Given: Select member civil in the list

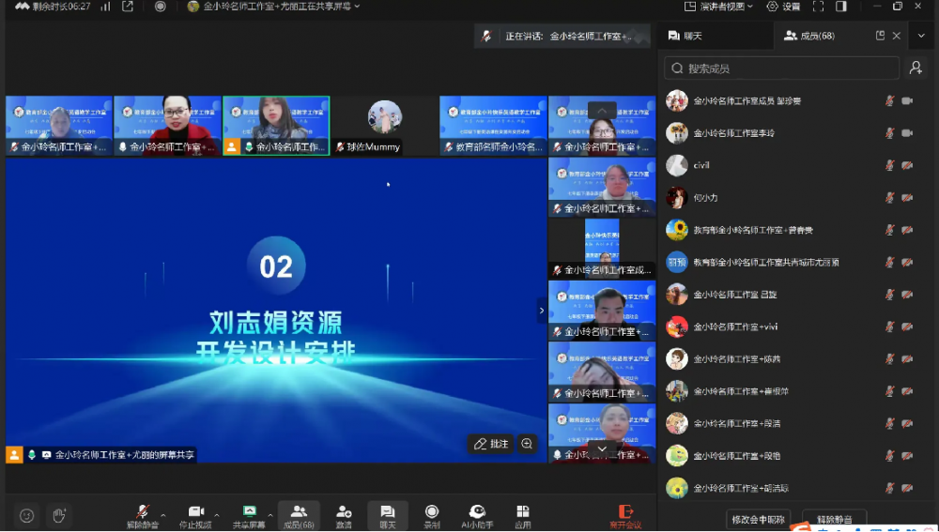Looking at the screenshot, I should pyautogui.click(x=795, y=165).
